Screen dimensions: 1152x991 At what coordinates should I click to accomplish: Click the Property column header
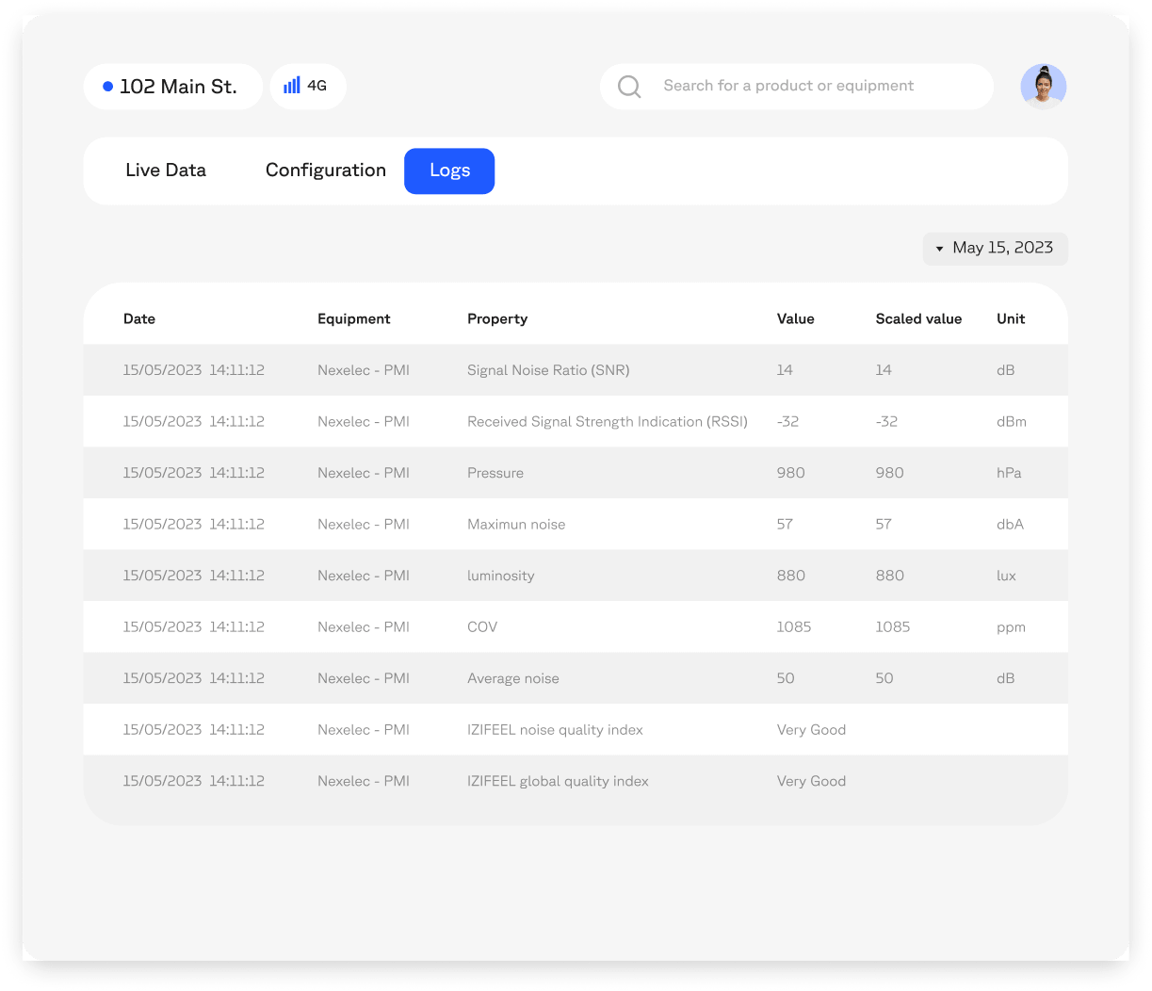point(497,319)
